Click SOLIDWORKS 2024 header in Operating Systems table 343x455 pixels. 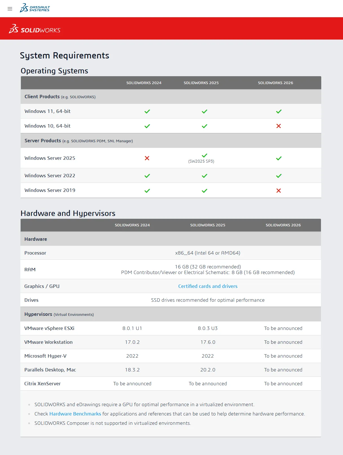pos(144,83)
